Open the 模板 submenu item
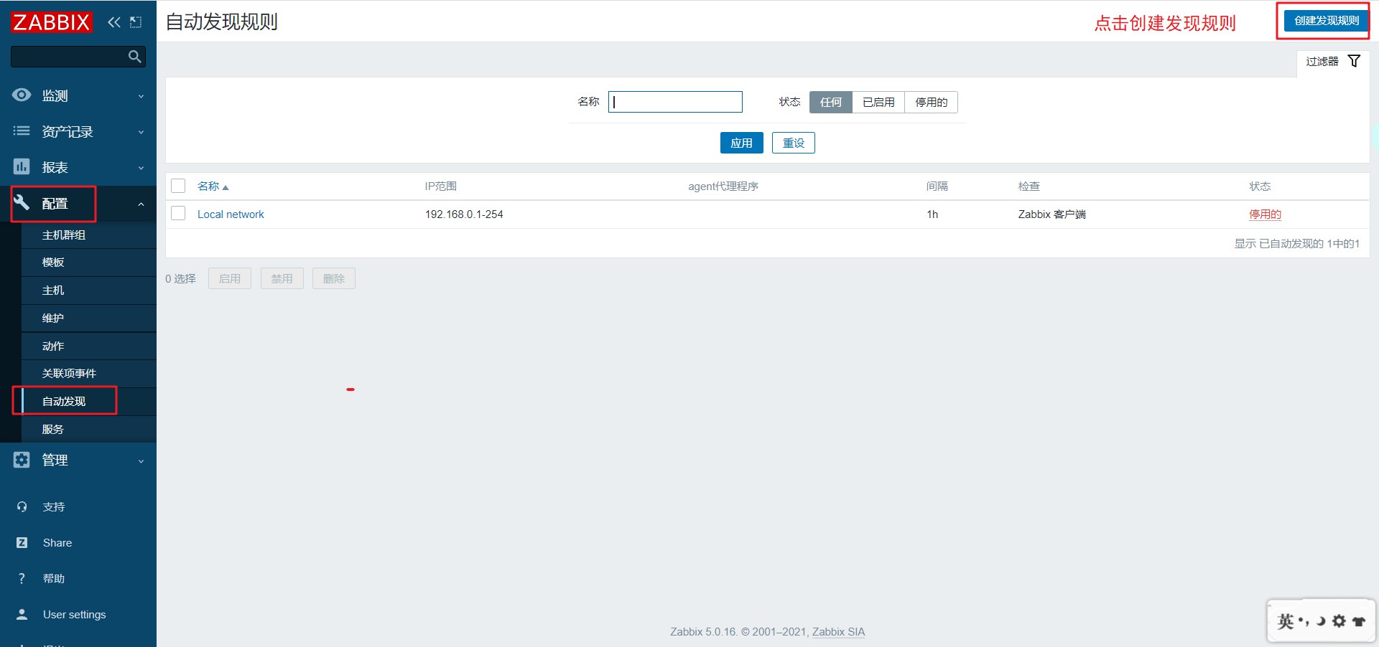 pyautogui.click(x=89, y=263)
